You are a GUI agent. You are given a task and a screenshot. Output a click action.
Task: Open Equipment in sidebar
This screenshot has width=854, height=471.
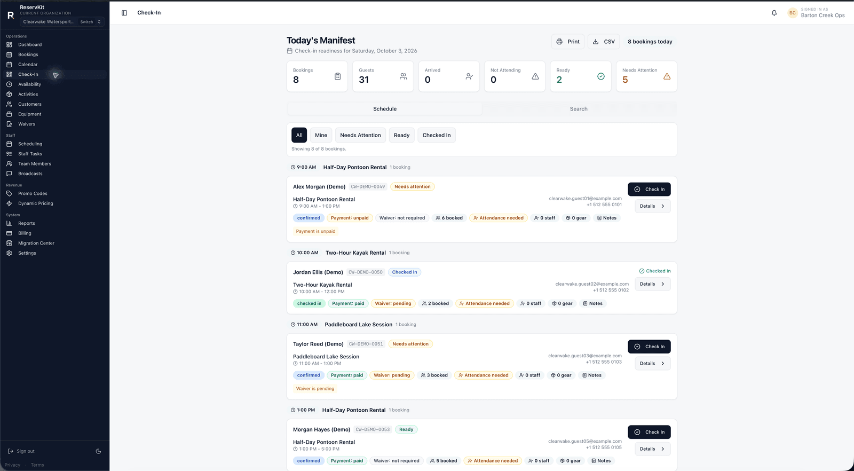pos(53,114)
